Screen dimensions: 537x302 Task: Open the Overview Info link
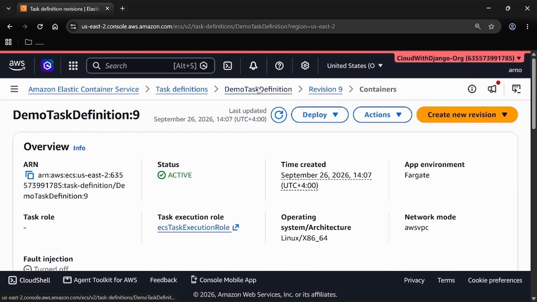tap(79, 148)
